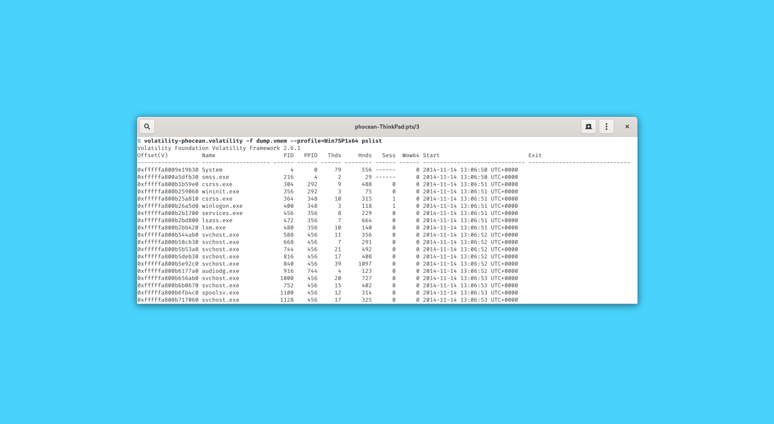Click offset 0xfffffa800a5dfb30
Viewport: 774px width, 424px height.
coord(168,177)
